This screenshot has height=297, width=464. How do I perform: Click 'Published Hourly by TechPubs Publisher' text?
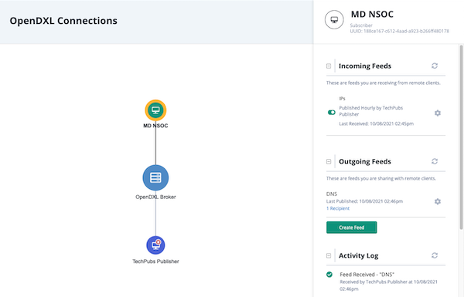tap(370, 111)
